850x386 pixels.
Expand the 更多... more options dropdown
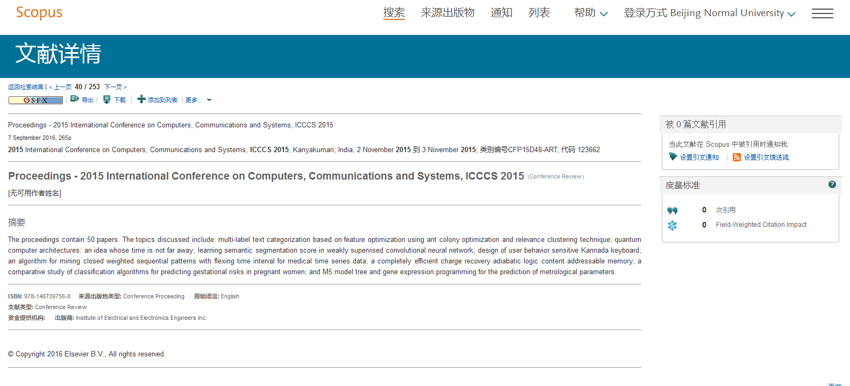pyautogui.click(x=198, y=100)
